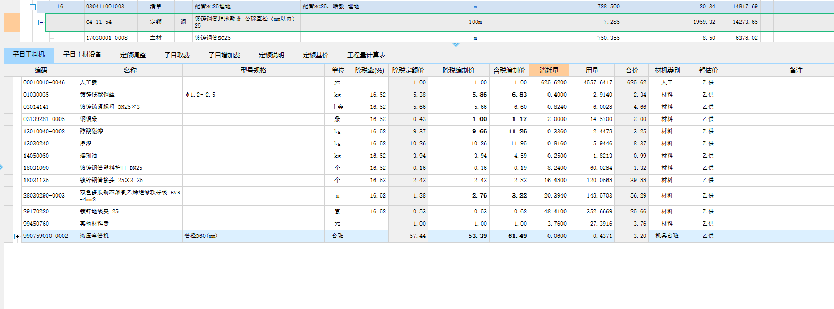The width and height of the screenshot is (834, 309).
Task: Select the 子目增加费 tab
Action: click(x=224, y=55)
